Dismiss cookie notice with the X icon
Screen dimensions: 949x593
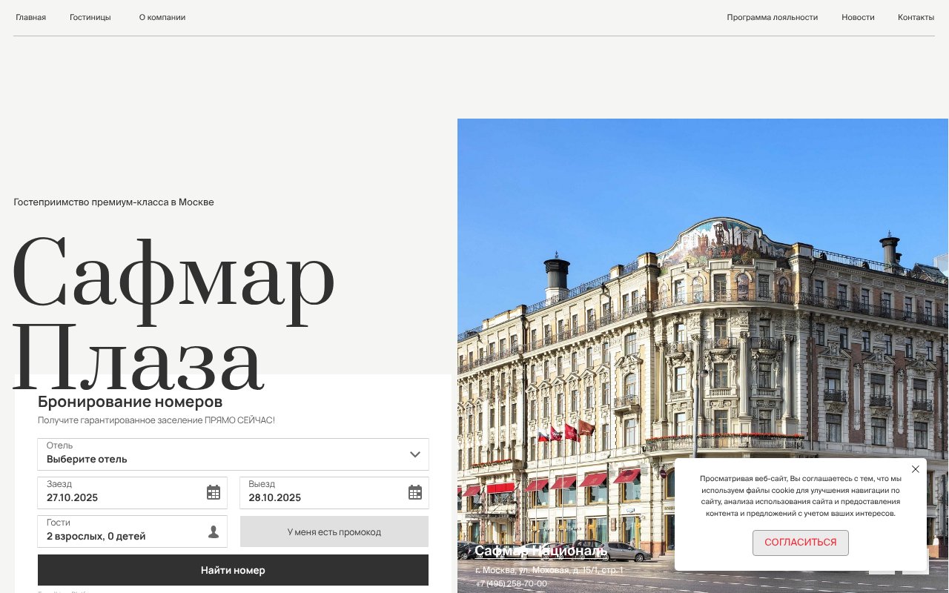tap(915, 469)
